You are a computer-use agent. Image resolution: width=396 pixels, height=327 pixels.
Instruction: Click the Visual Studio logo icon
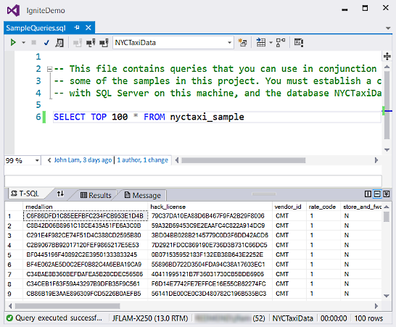tap(13, 10)
